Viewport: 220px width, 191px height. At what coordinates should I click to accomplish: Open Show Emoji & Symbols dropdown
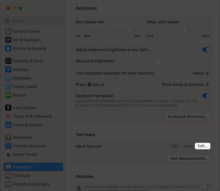pos(185,85)
